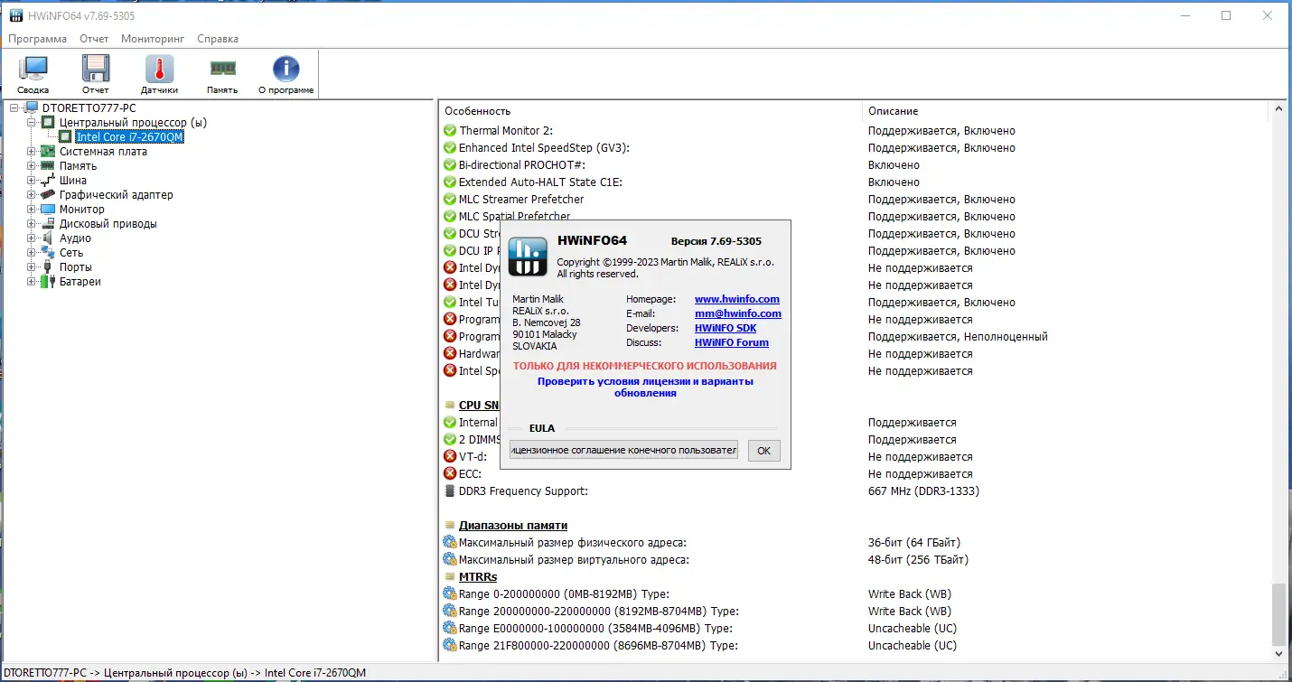Open the Датчики sensors thermometer icon
Screen dimensions: 1292x682
(159, 74)
